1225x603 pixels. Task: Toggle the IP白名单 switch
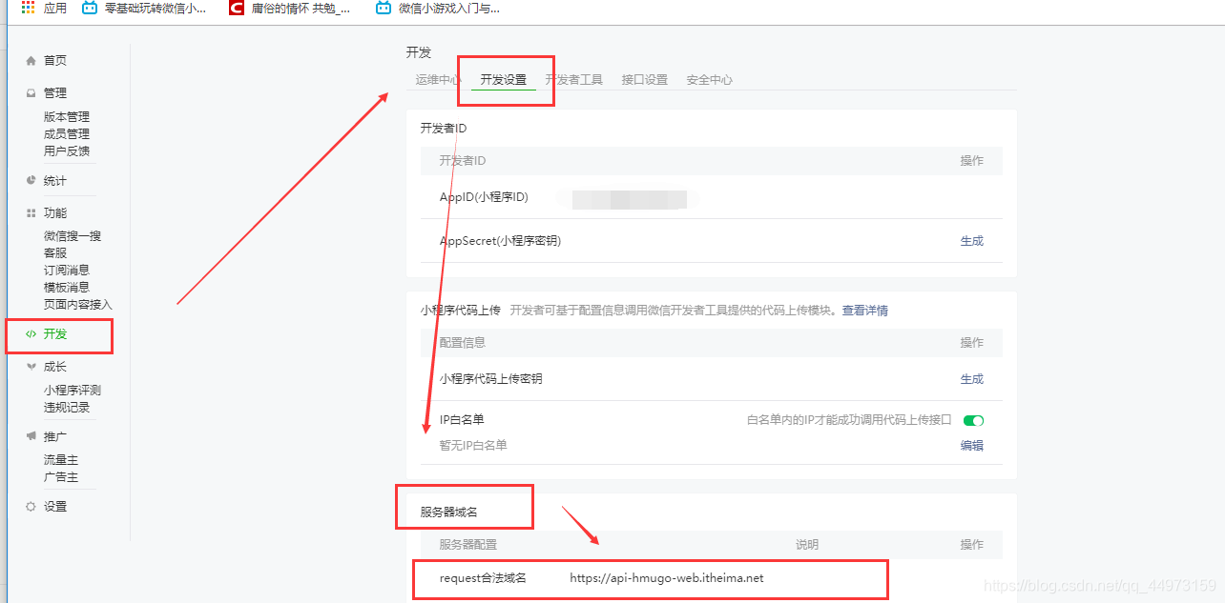pyautogui.click(x=973, y=420)
